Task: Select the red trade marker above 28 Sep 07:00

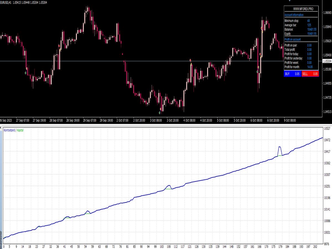Action: (x=59, y=46)
